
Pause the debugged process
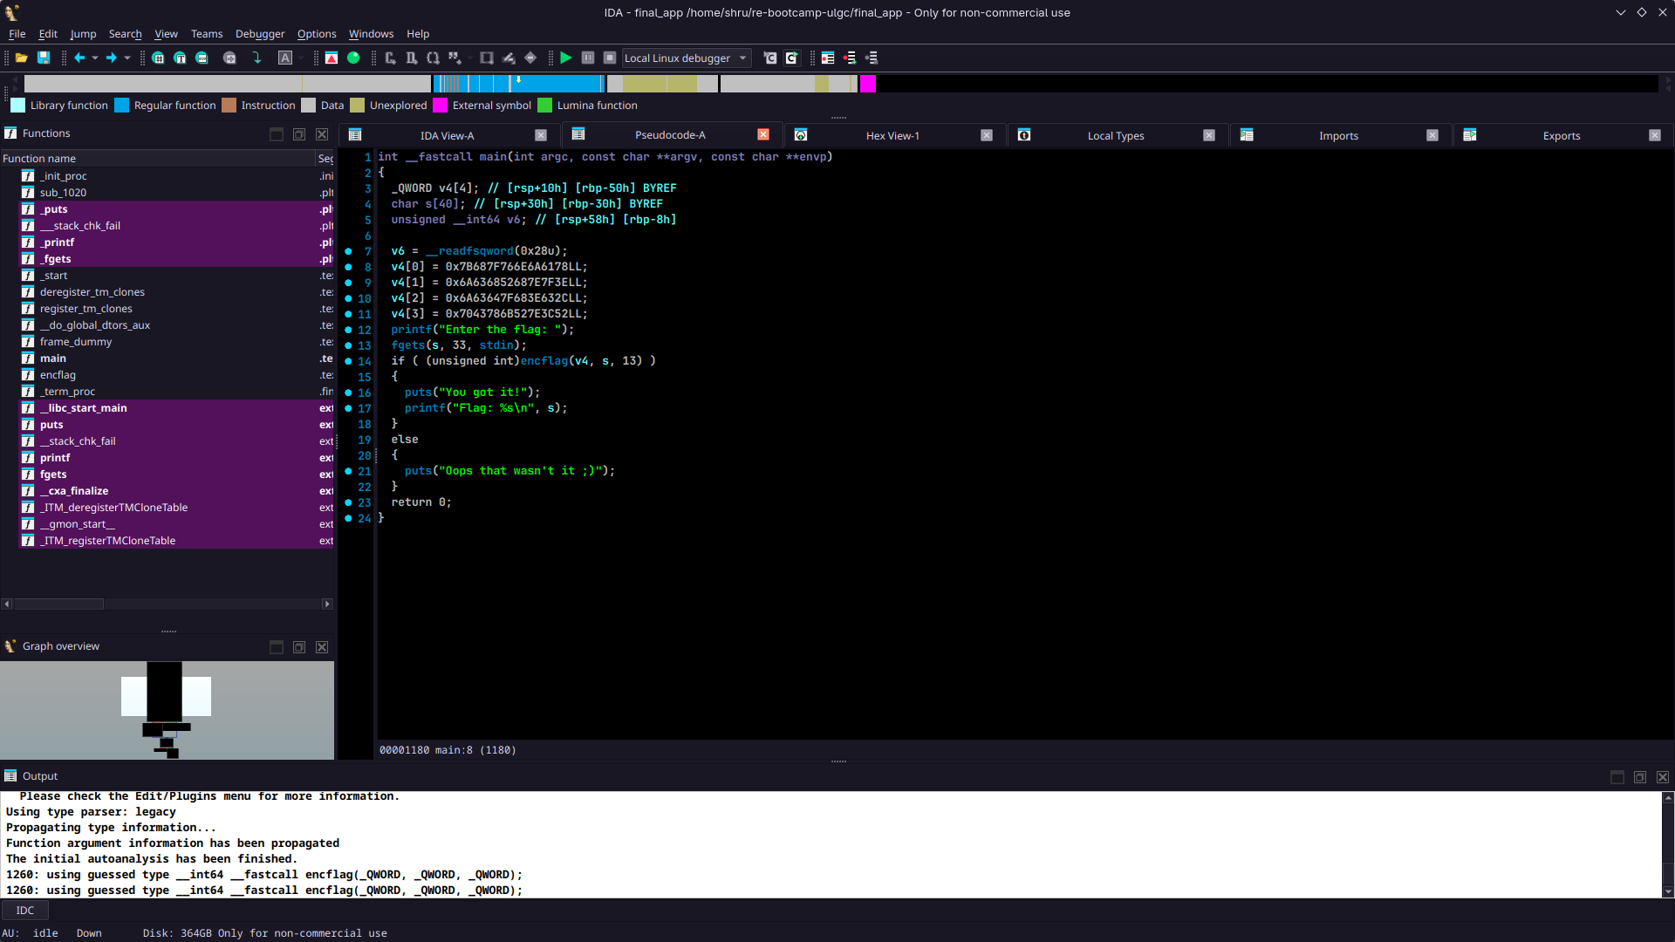[588, 58]
